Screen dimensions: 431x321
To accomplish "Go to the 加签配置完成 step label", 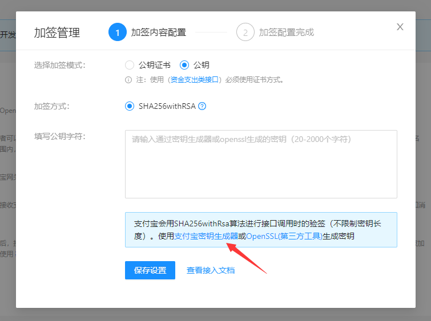I will point(287,32).
